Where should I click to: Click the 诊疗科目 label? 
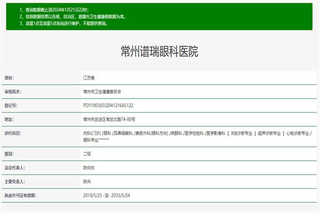point(13,133)
